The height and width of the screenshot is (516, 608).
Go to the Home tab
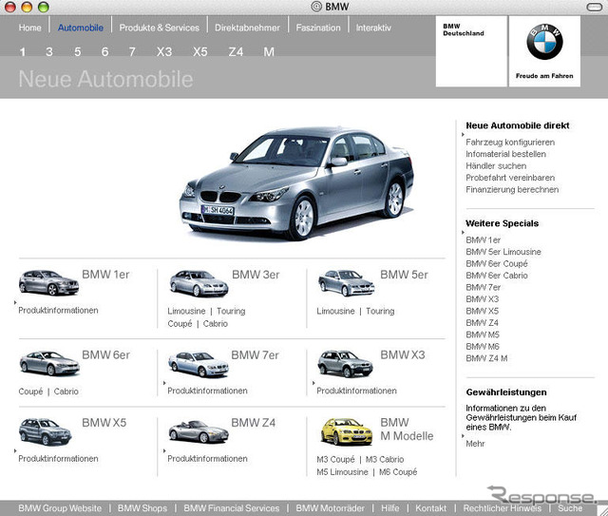[29, 28]
